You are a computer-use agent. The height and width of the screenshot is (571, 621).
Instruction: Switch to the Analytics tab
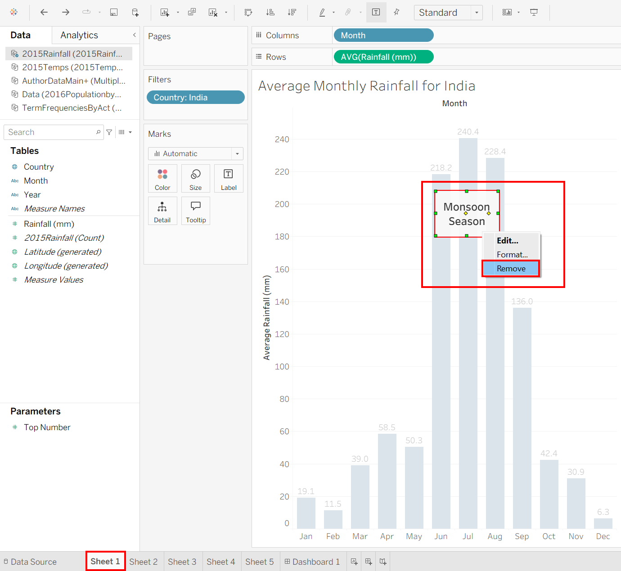pyautogui.click(x=79, y=35)
